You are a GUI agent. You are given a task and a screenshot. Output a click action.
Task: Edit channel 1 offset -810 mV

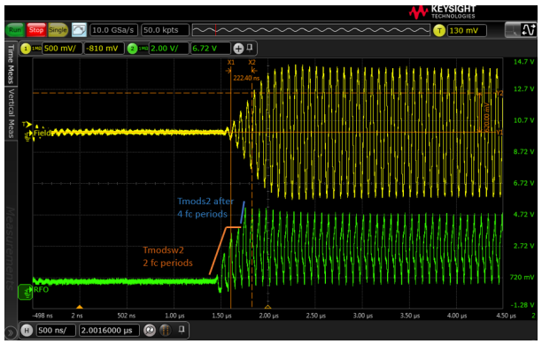click(x=104, y=49)
